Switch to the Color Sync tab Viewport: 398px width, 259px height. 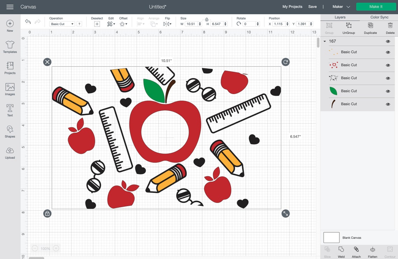(379, 17)
